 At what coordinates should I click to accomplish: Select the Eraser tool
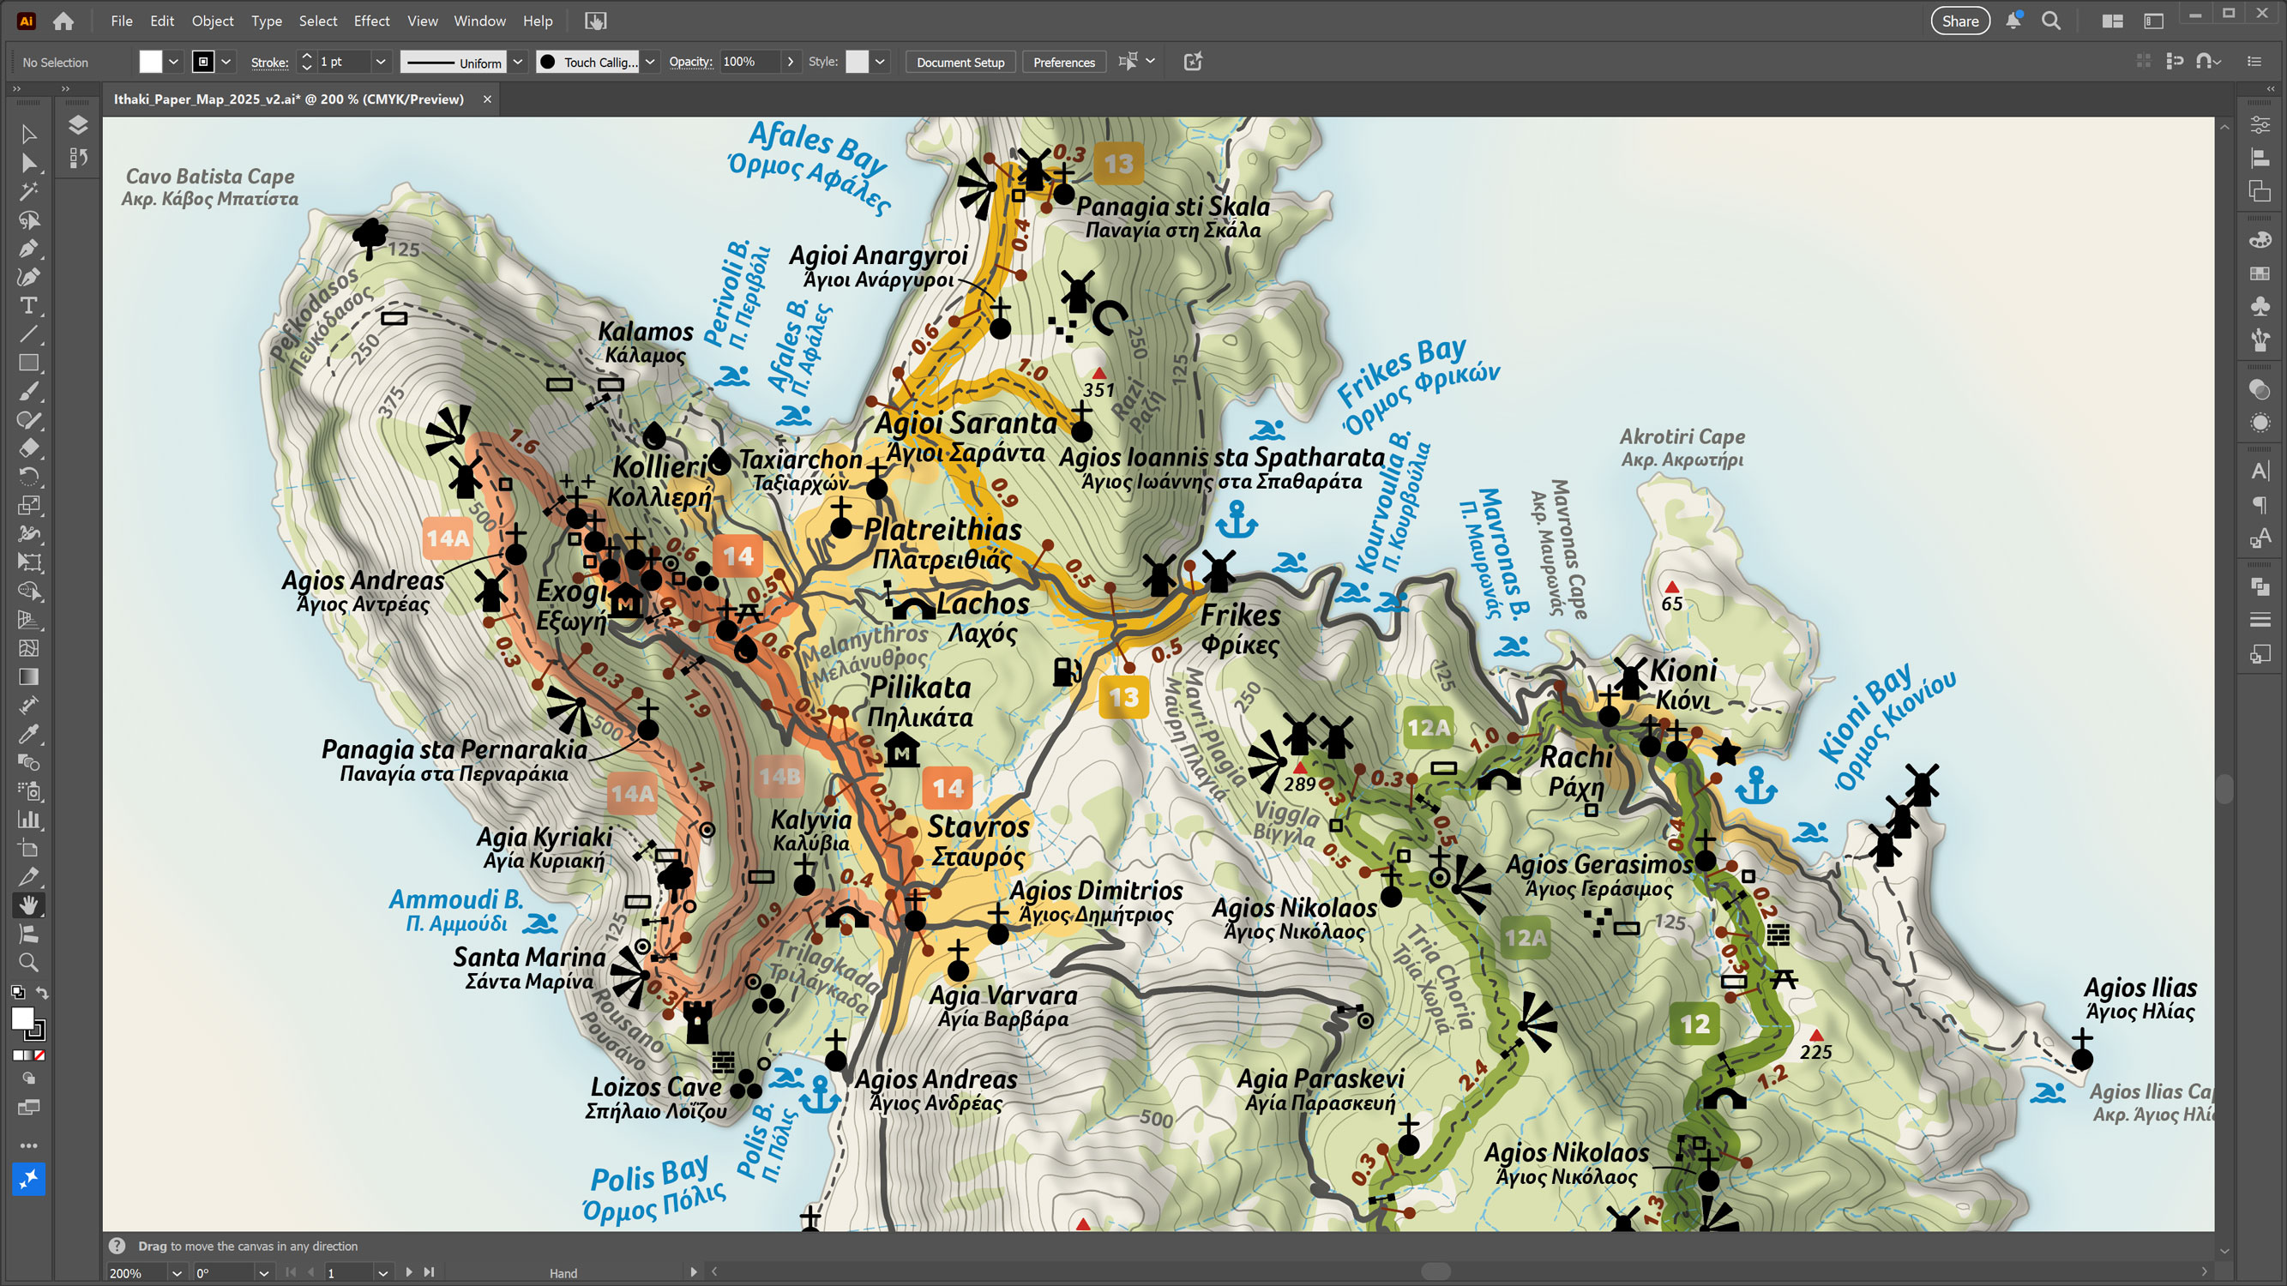(x=28, y=448)
